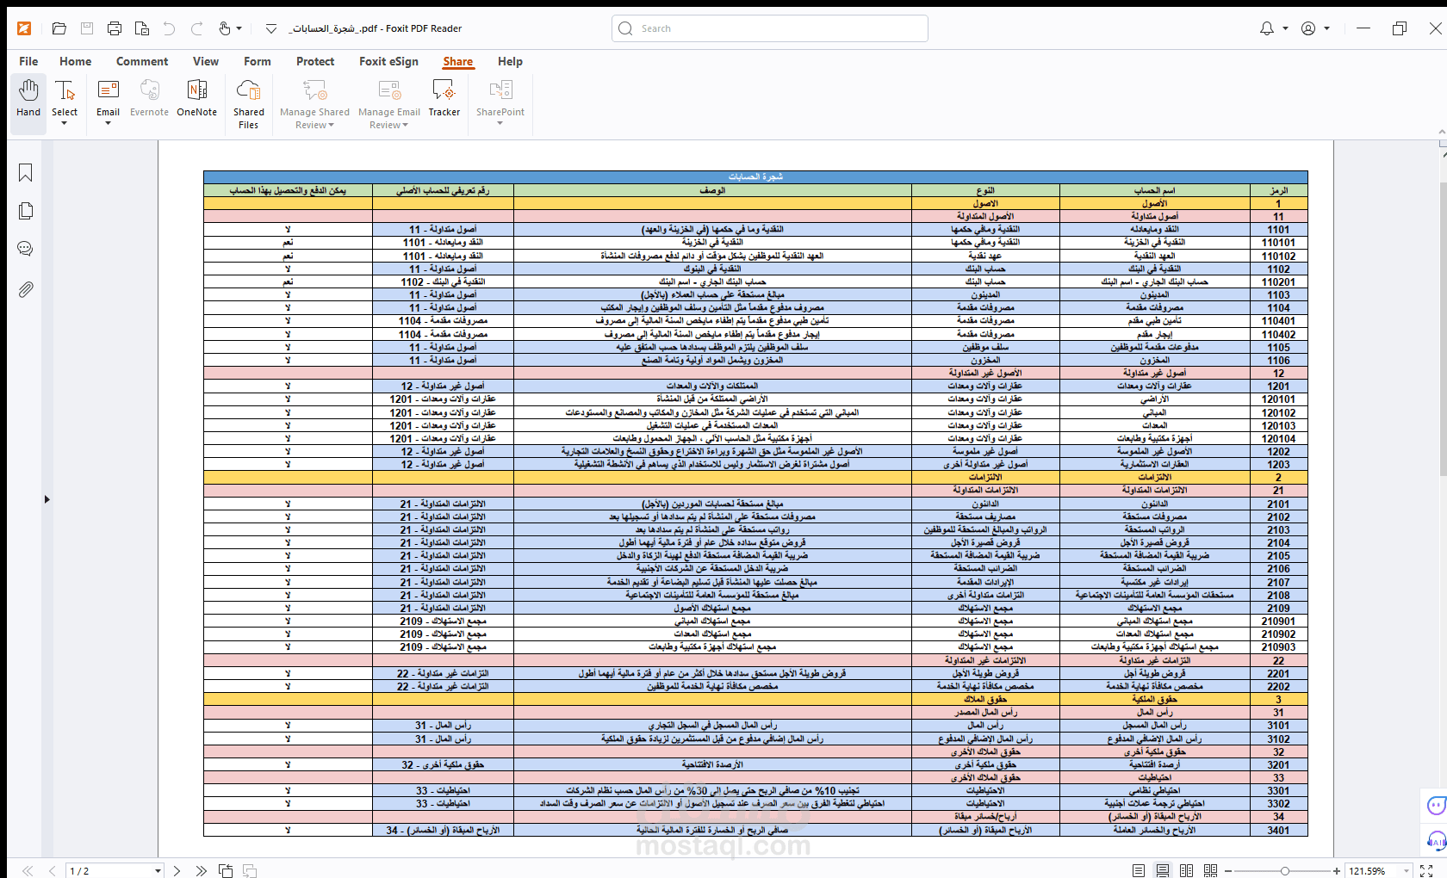Switch to the Home tab
The width and height of the screenshot is (1447, 878).
point(76,61)
